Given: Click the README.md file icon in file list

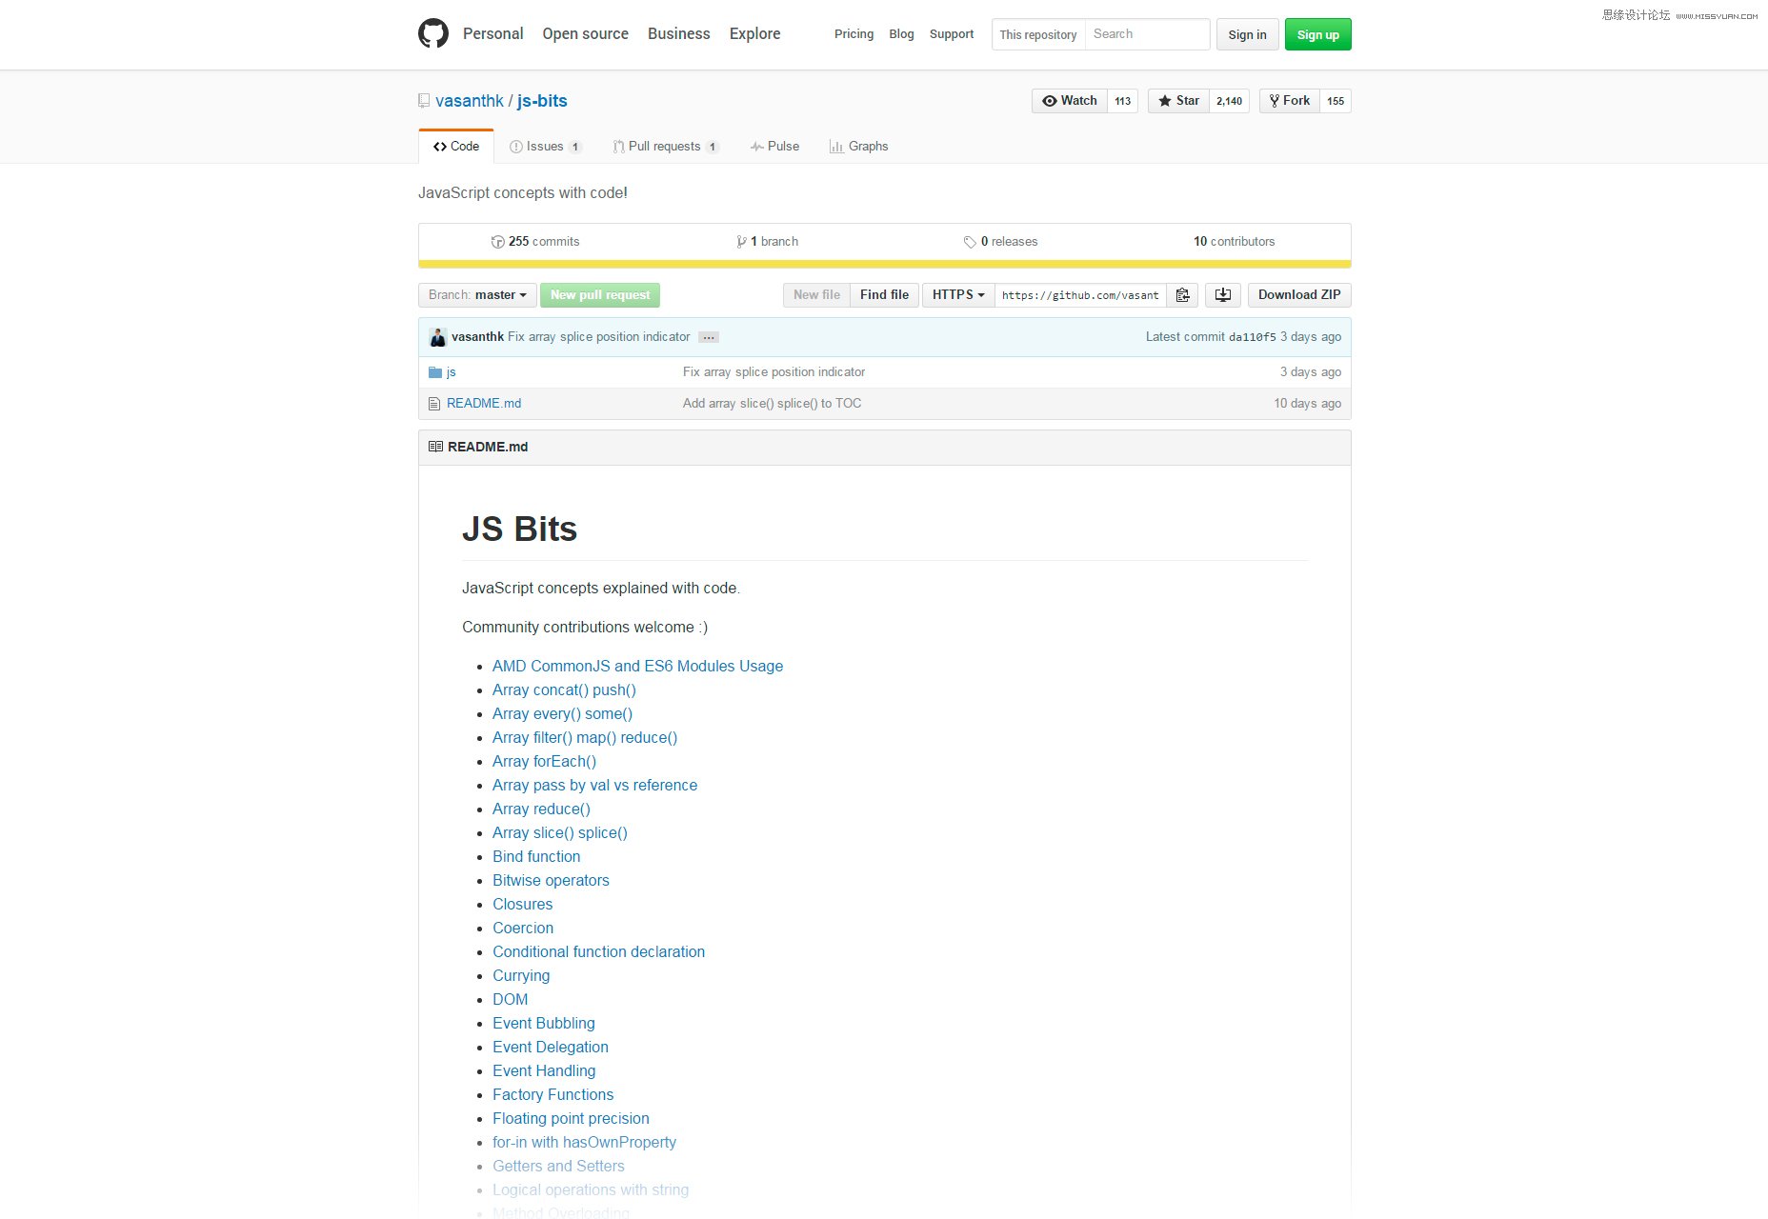Looking at the screenshot, I should tap(434, 404).
